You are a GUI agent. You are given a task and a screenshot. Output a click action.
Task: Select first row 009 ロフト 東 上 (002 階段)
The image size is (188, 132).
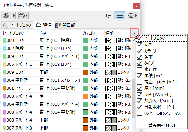pyautogui.click(x=67, y=41)
